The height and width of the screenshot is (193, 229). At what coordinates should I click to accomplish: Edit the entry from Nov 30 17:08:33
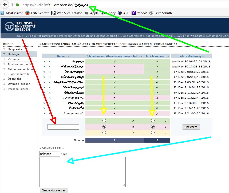pyautogui.click(x=44, y=67)
